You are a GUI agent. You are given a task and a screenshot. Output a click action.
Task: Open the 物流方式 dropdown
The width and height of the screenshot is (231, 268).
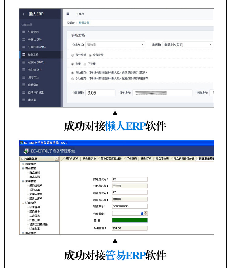115,45
